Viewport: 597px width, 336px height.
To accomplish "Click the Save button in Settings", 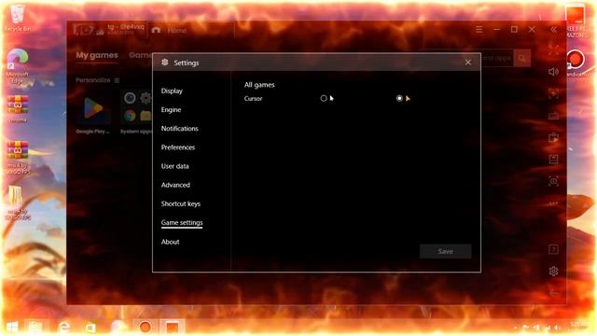I will [446, 251].
